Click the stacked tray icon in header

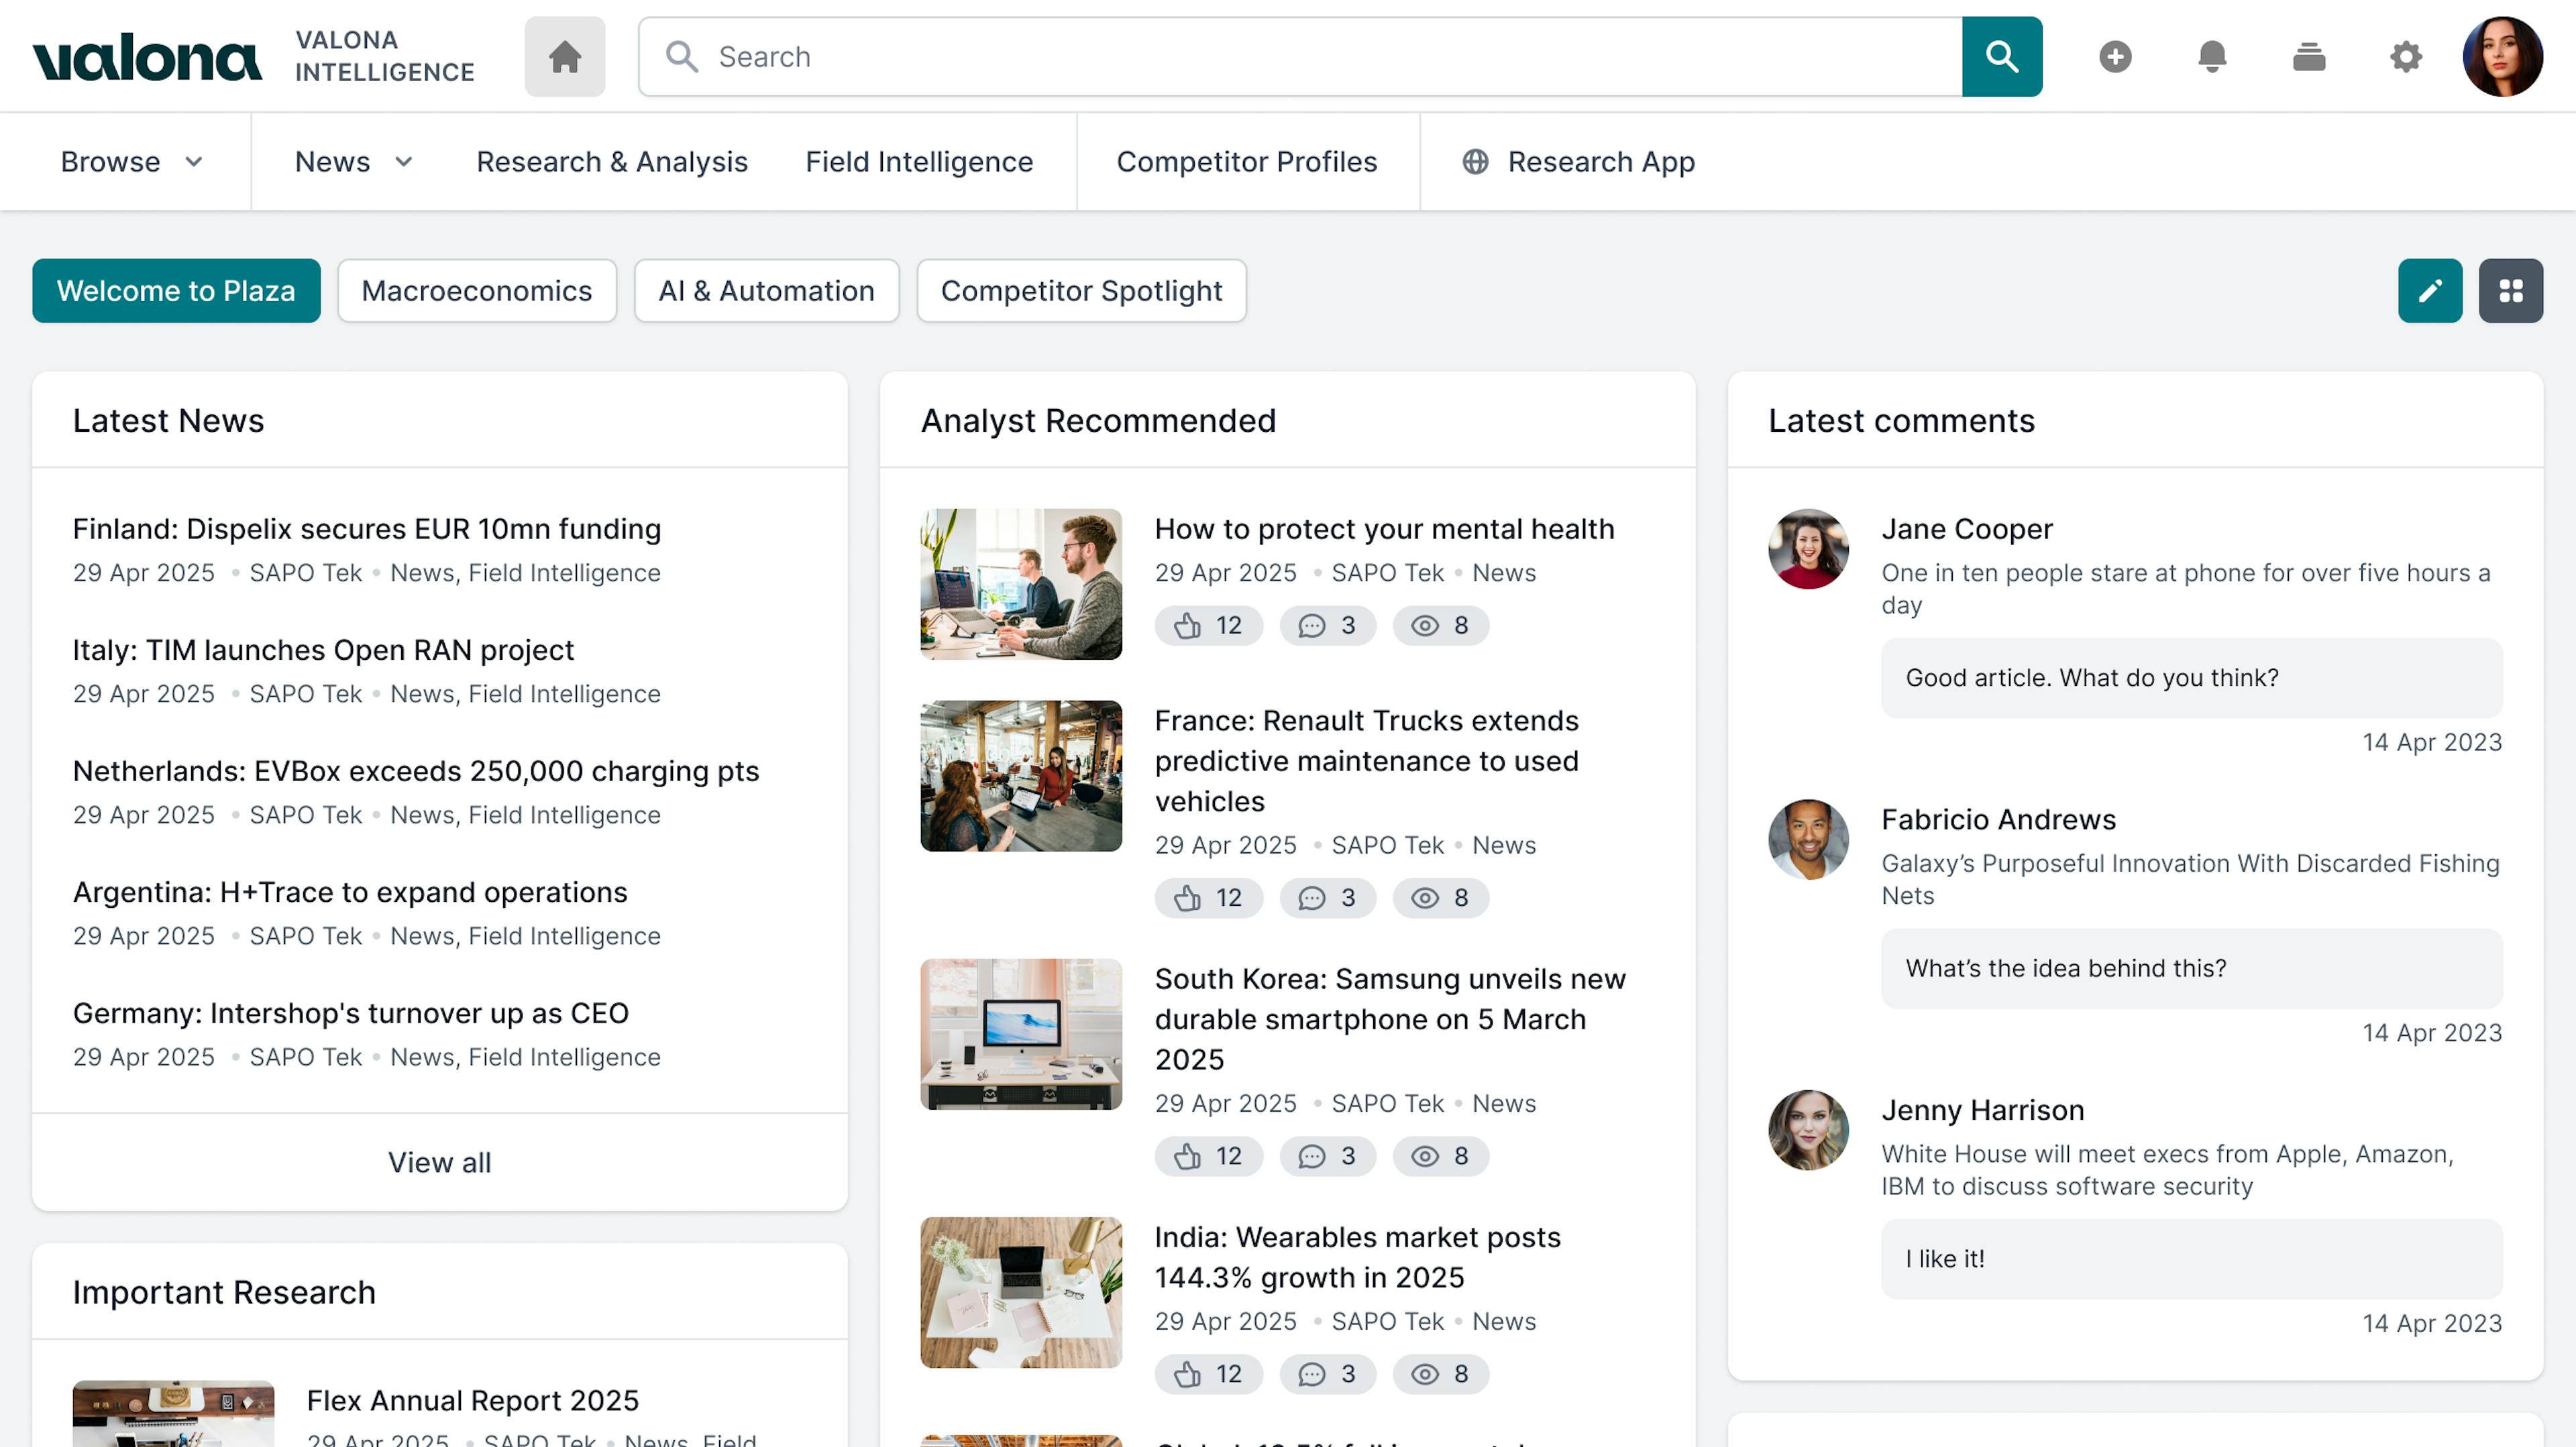coord(2308,57)
